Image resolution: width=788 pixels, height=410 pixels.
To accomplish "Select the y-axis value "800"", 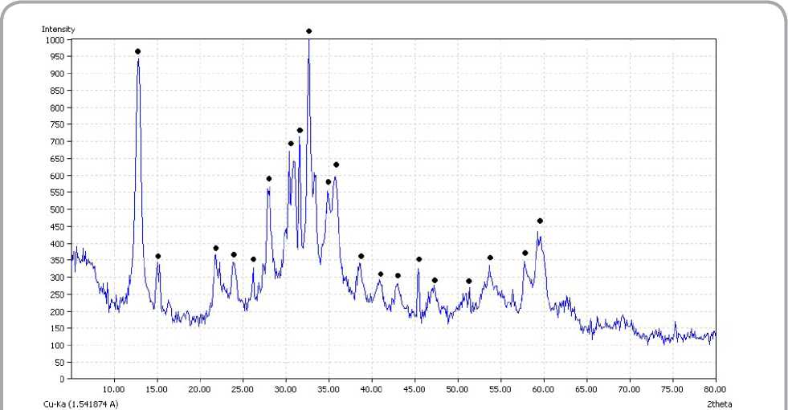I will point(57,108).
